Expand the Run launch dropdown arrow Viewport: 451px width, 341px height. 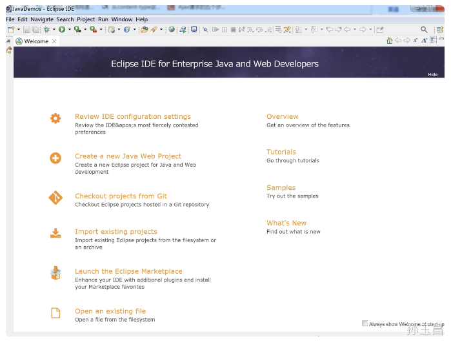[70, 29]
